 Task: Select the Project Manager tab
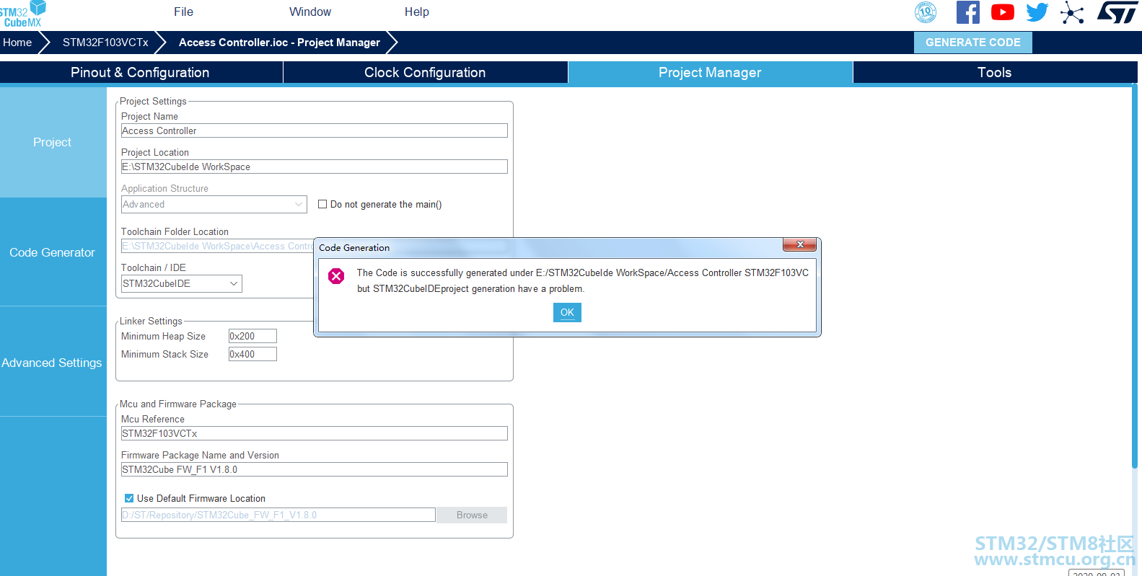[710, 72]
